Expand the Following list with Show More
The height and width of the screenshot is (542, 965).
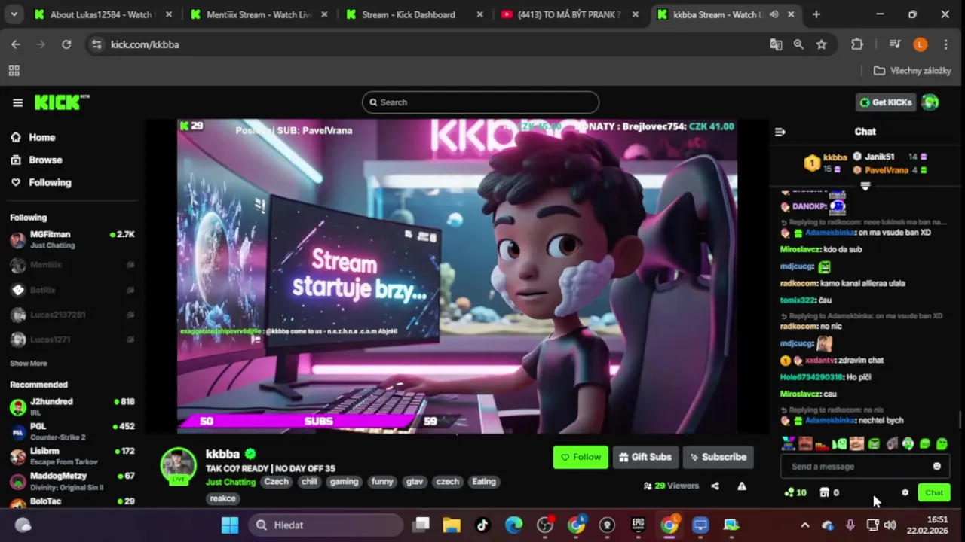(x=29, y=364)
